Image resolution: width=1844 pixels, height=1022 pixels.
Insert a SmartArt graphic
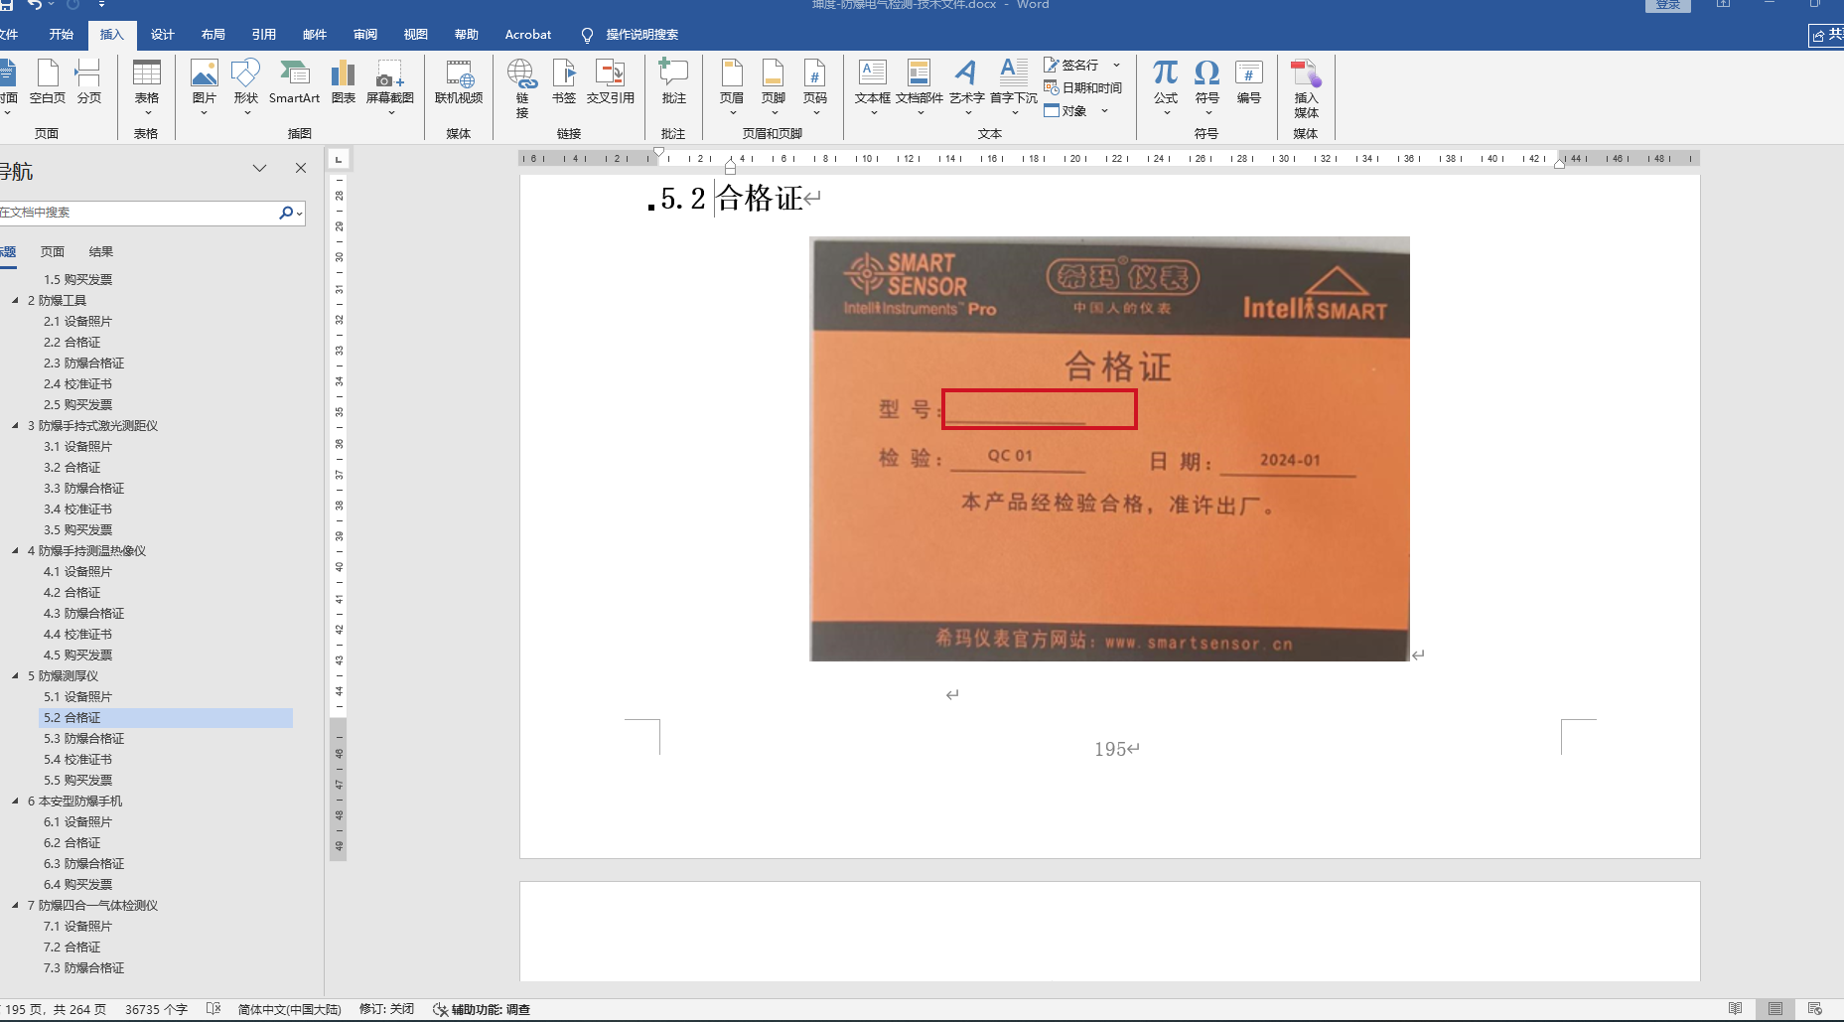[294, 82]
